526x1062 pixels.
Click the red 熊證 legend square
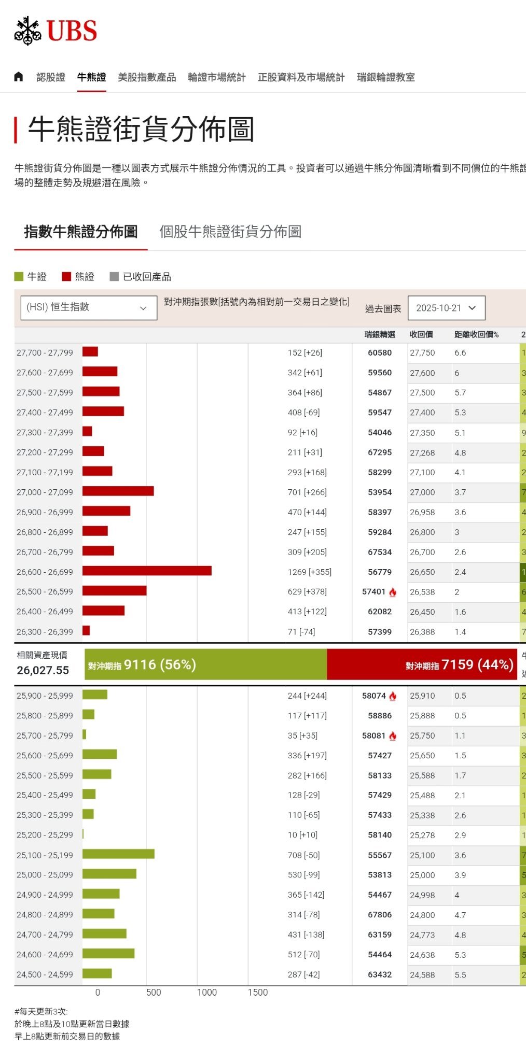coord(66,277)
